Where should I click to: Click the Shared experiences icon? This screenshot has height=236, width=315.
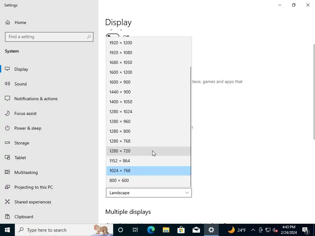pos(7,202)
